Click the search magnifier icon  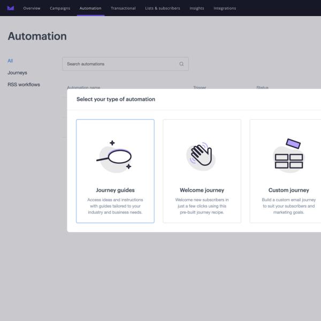[181, 64]
